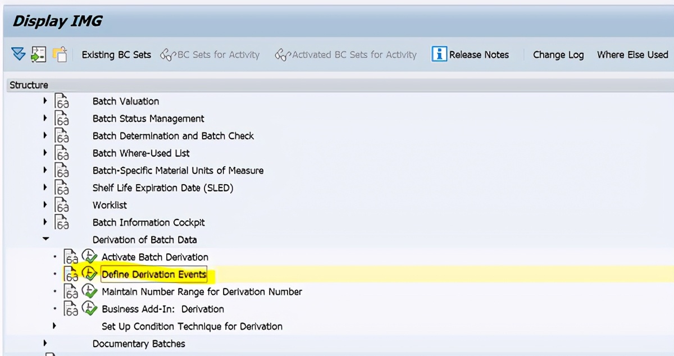The height and width of the screenshot is (356, 674).
Task: Open documentation icon for Batch Information Cockpit
Action: click(62, 222)
